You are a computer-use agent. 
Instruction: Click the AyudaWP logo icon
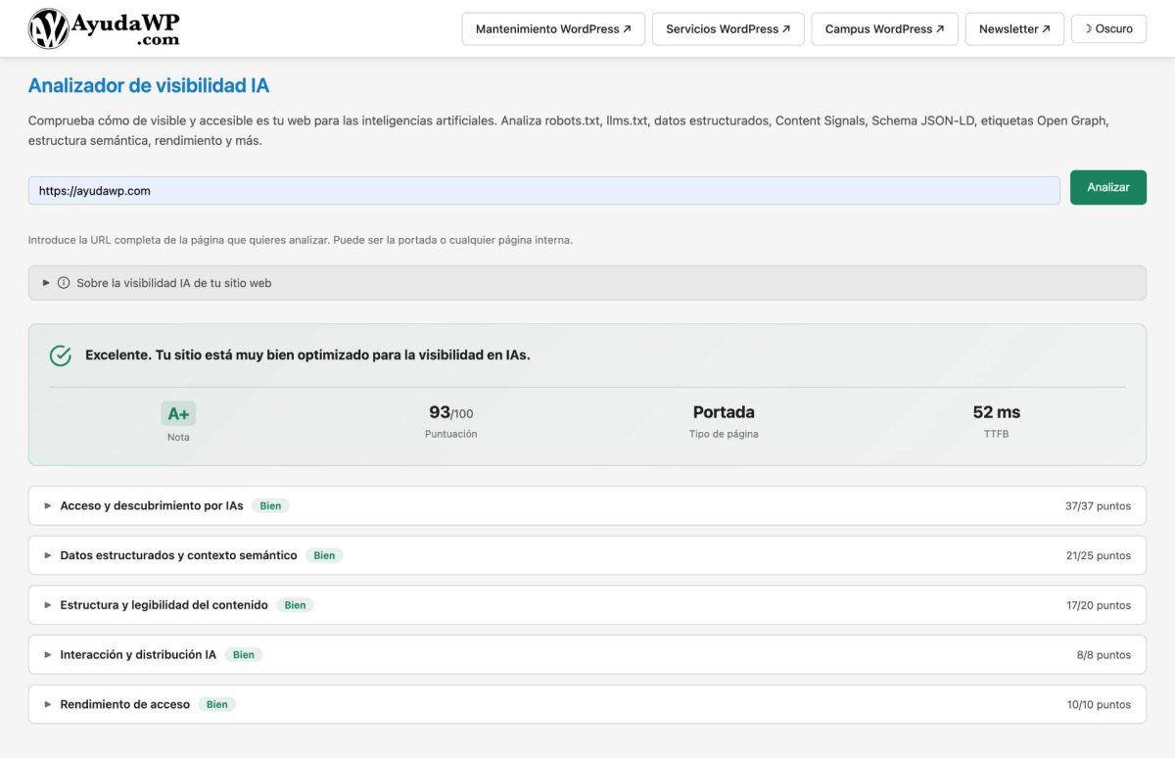click(x=47, y=27)
